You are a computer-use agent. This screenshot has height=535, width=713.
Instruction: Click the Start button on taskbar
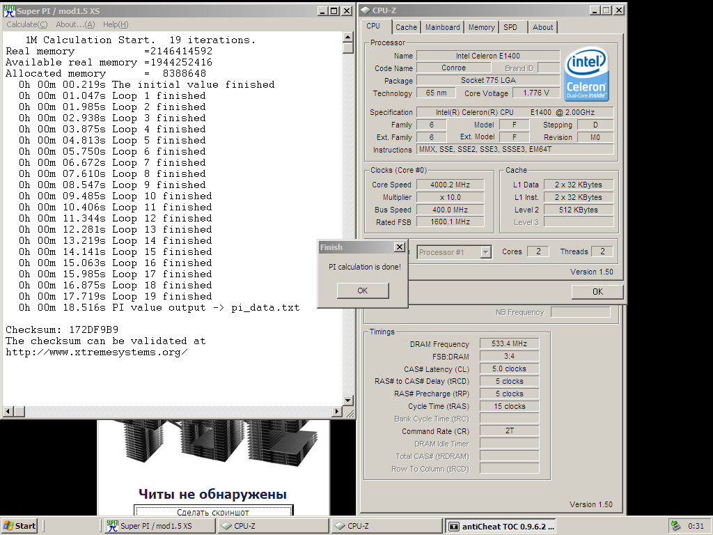(x=19, y=526)
